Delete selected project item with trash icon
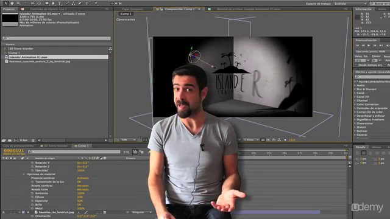 point(33,141)
